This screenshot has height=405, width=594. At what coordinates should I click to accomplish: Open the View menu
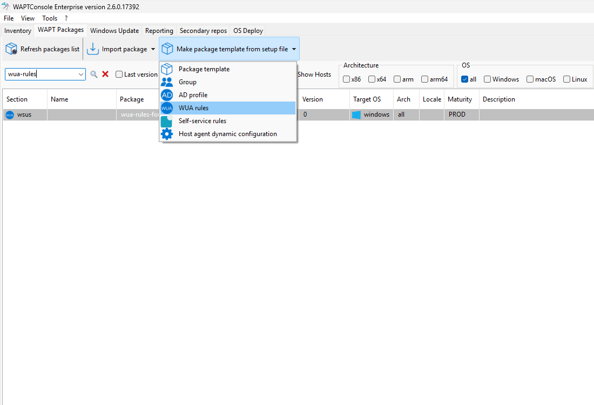(28, 18)
